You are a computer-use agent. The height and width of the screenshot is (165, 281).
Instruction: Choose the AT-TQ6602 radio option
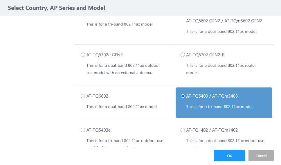83,96
